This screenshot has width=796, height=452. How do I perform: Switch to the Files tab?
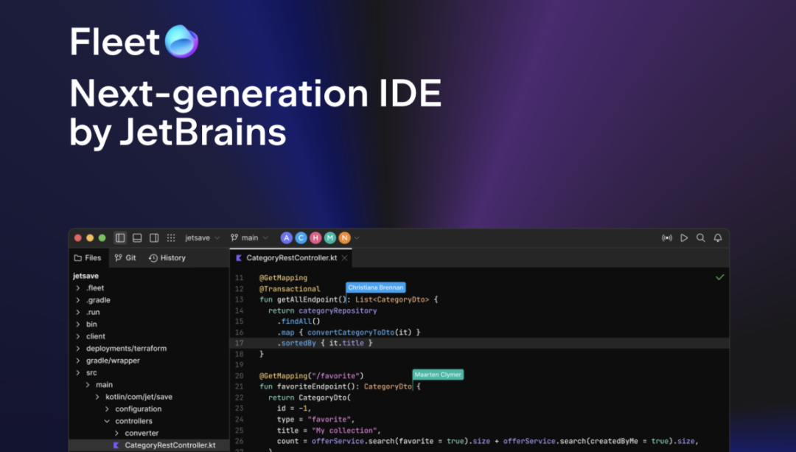[x=88, y=258]
